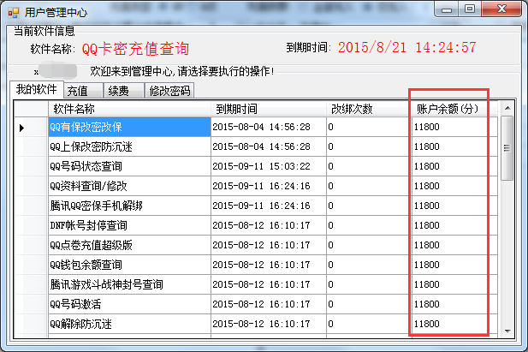The width and height of the screenshot is (528, 352).
Task: Click the software name QQ卡密充值查询
Action: coord(135,49)
